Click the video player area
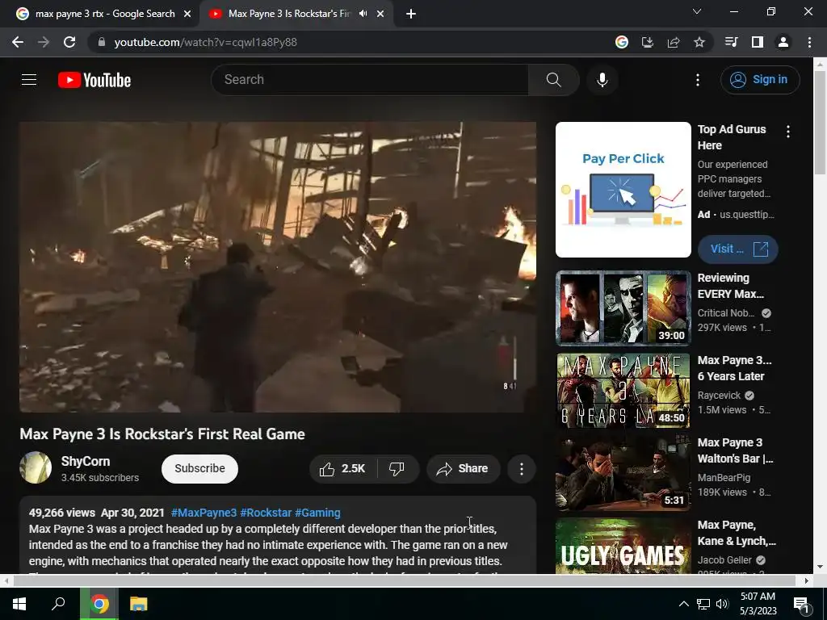Image resolution: width=827 pixels, height=620 pixels. 278,266
